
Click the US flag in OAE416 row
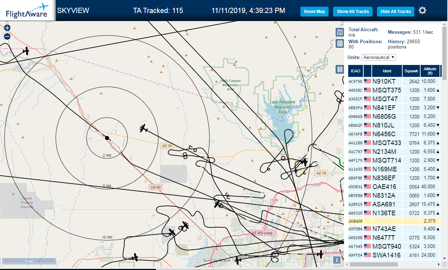[368, 186]
